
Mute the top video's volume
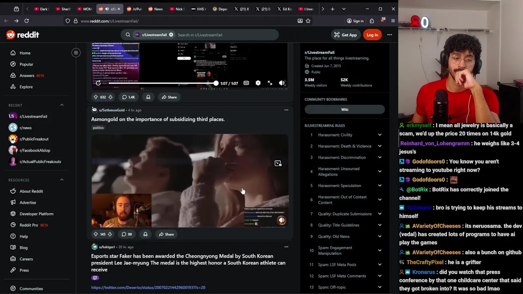[282, 83]
